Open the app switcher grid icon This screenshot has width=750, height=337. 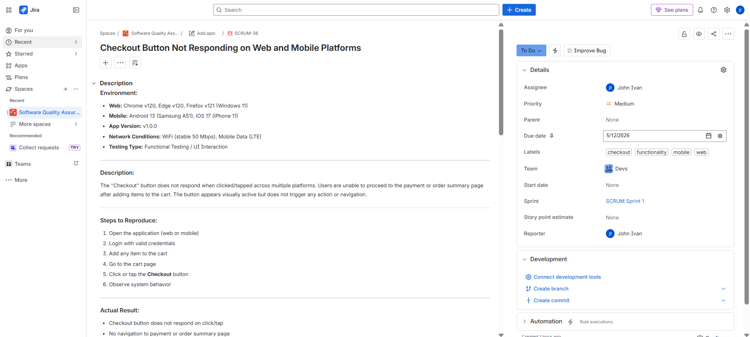coord(9,10)
